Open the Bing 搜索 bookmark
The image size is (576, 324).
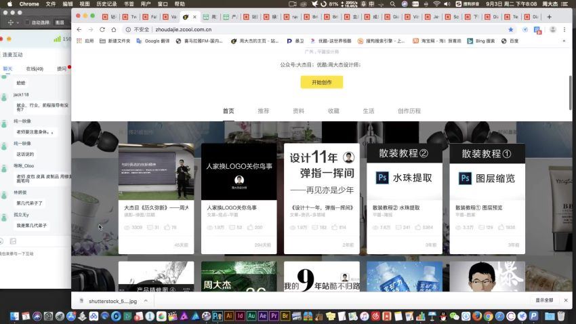(x=481, y=41)
